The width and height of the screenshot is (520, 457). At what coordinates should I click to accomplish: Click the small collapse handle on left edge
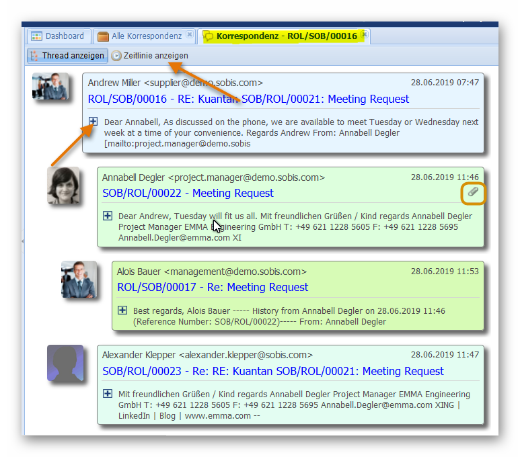pyautogui.click(x=23, y=241)
